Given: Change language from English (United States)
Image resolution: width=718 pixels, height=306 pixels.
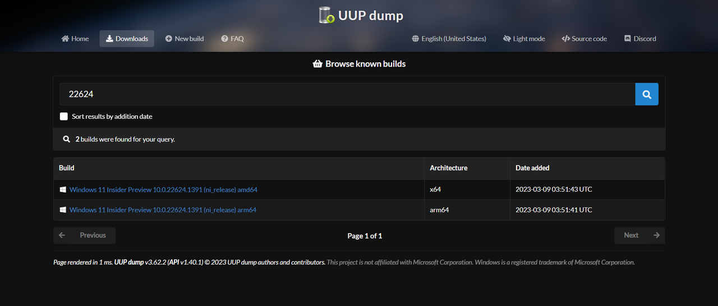Looking at the screenshot, I should coord(449,39).
